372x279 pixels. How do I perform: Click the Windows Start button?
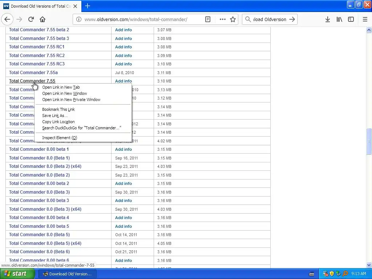pos(17,274)
